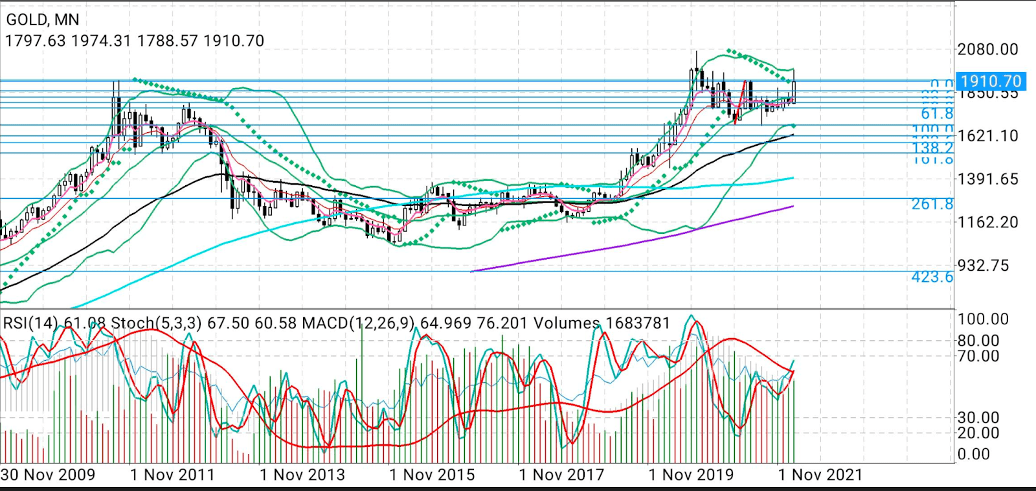Image resolution: width=1036 pixels, height=491 pixels.
Task: Select the 70.00 oscillator scale label
Action: 978,356
